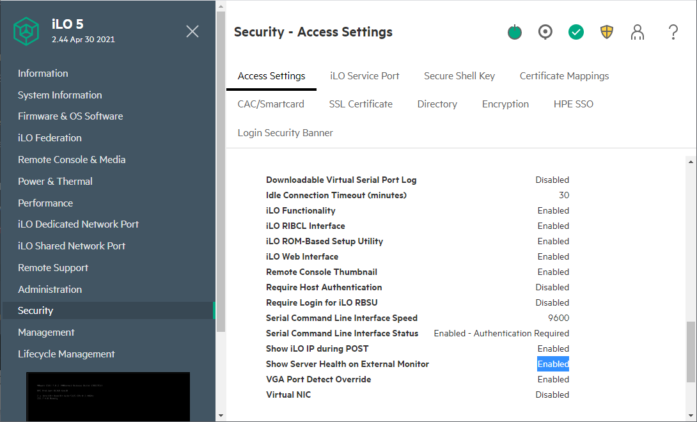The height and width of the screenshot is (422, 697).
Task: Click firmware version '2.44 Apr 30 2021'
Action: (83, 40)
